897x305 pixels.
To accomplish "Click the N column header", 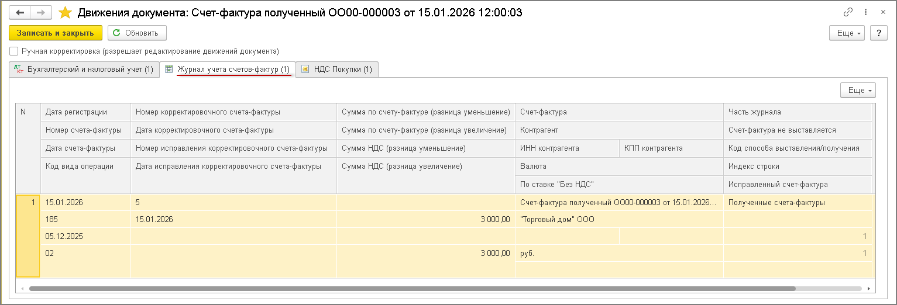I will tap(28, 148).
